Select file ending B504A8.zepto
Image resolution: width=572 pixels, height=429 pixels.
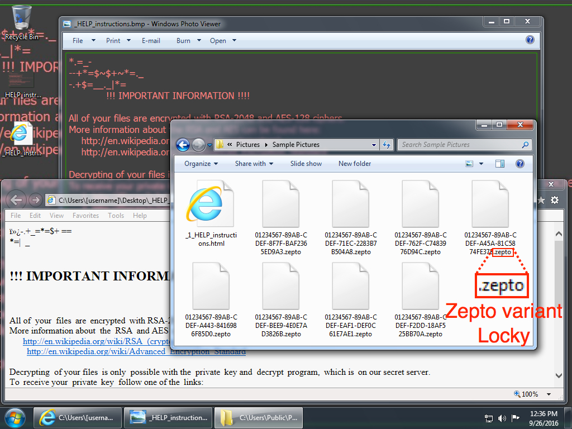pos(351,218)
